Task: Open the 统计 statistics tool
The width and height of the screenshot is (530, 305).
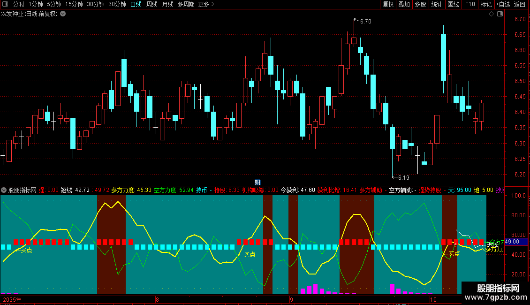Action: pos(437,4)
